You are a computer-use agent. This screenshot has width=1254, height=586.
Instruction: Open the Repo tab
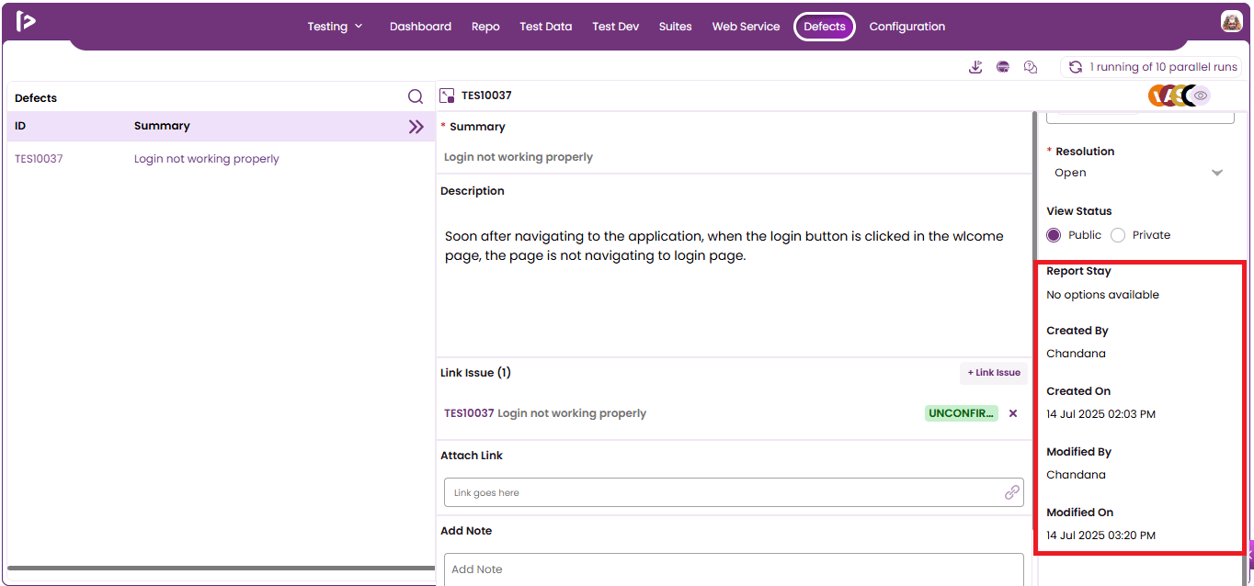pos(485,27)
